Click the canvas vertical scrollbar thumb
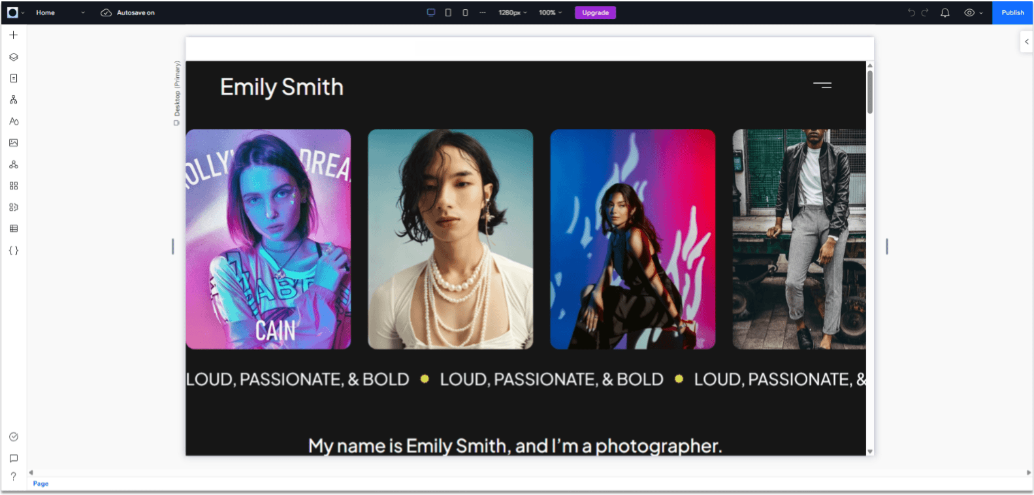The height and width of the screenshot is (495, 1034). click(x=870, y=92)
